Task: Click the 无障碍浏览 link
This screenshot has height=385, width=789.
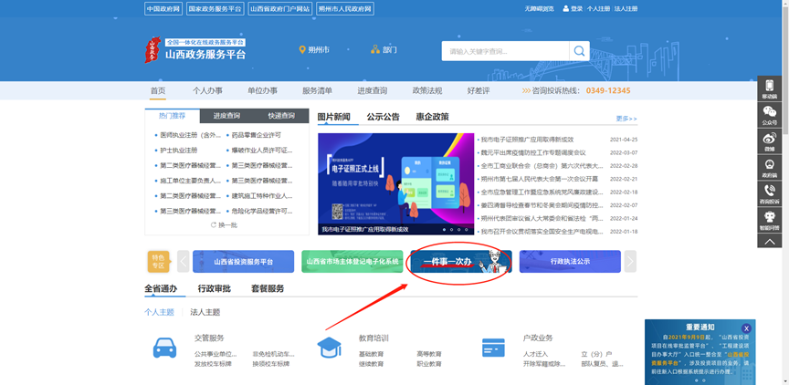Action: 539,9
